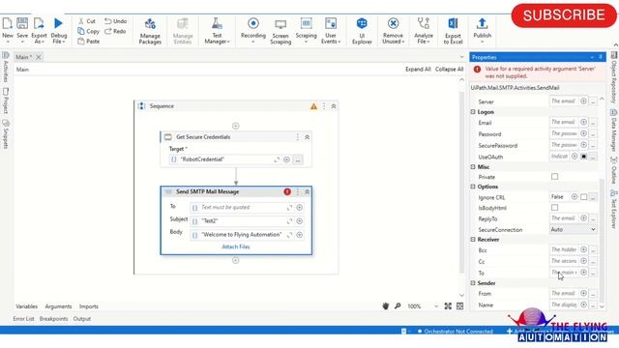
Task: Click the Server property field
Action: tap(564, 101)
